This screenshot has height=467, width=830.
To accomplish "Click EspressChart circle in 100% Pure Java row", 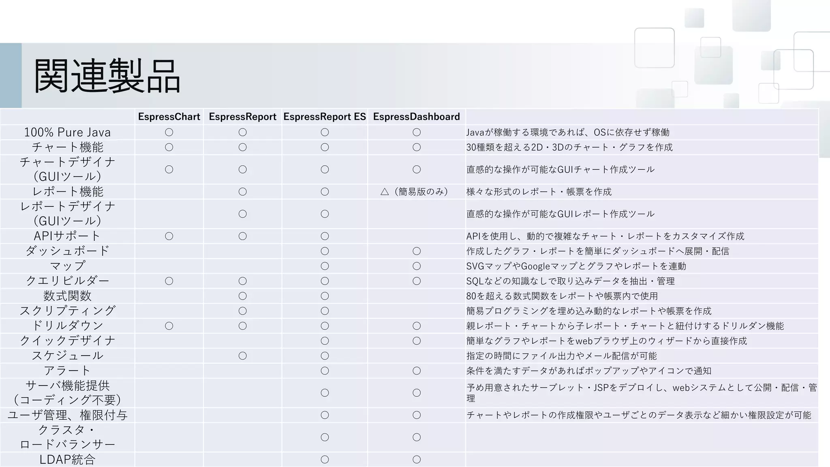I will (169, 132).
